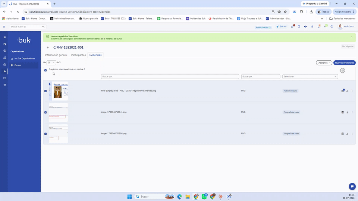Viewport: 358px width, 201px height.
Task: Download image-1785346721954.png file
Action: 347,134
